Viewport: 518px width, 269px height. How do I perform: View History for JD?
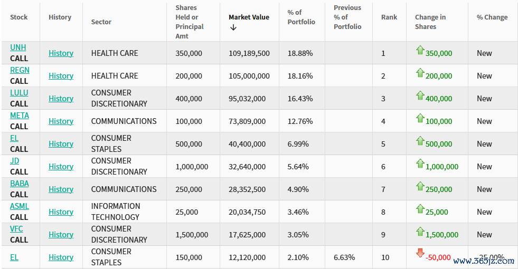(61, 166)
